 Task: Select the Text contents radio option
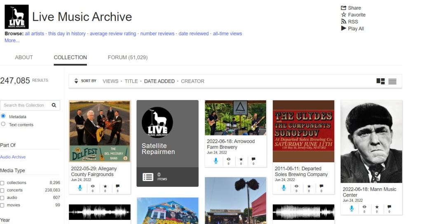point(3,124)
